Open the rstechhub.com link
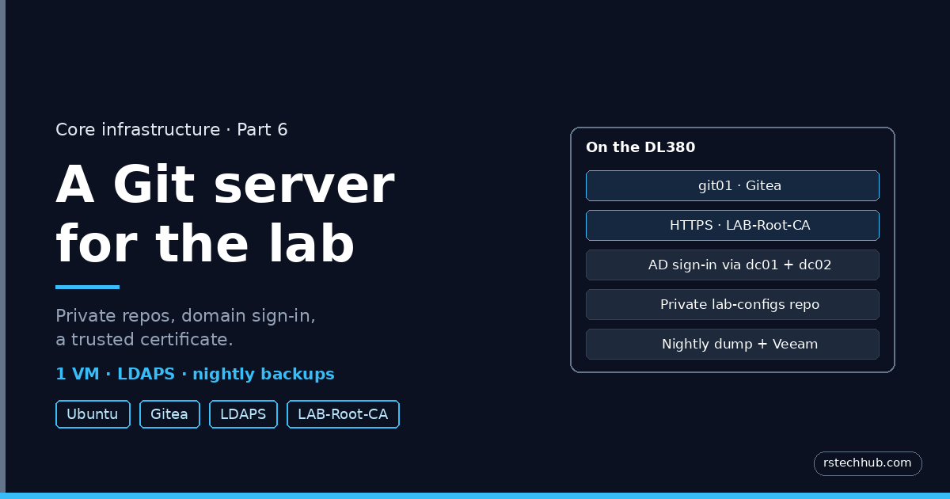The image size is (950, 499). (x=868, y=463)
